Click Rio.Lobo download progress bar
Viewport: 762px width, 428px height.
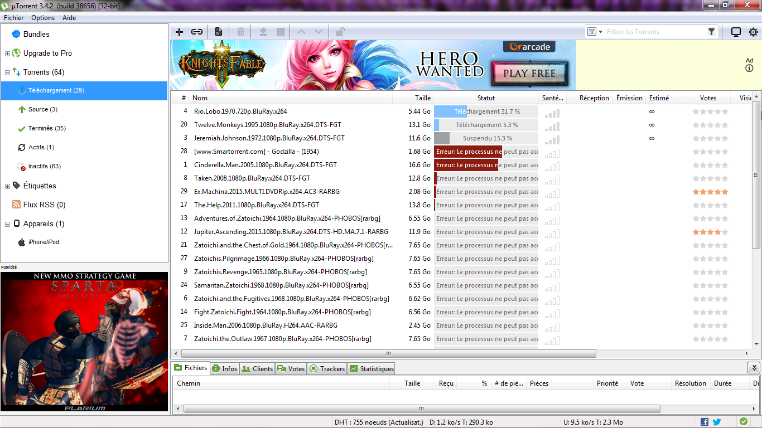(x=486, y=111)
